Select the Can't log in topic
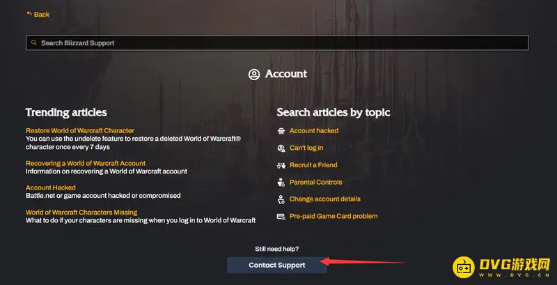Screen dimensions: 557x285 click(306, 148)
